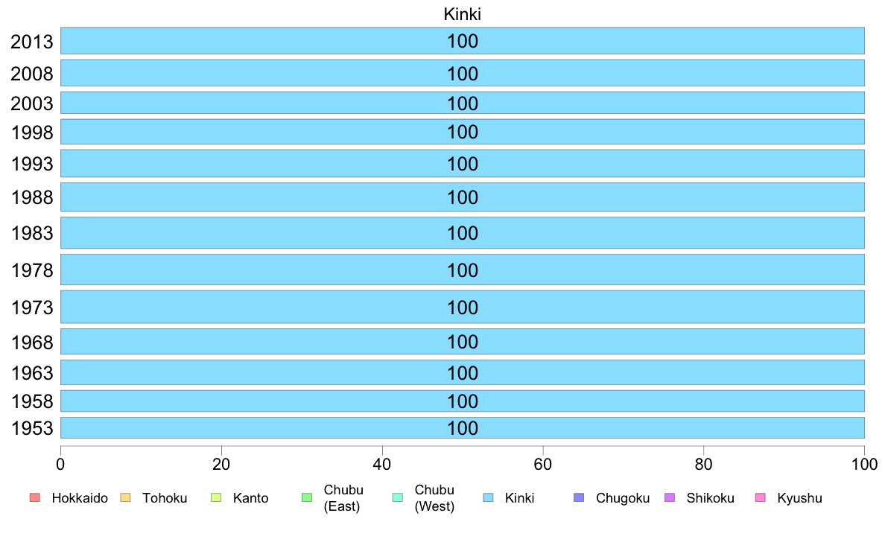
Task: Click the 1973 row label
Action: pyautogui.click(x=32, y=308)
